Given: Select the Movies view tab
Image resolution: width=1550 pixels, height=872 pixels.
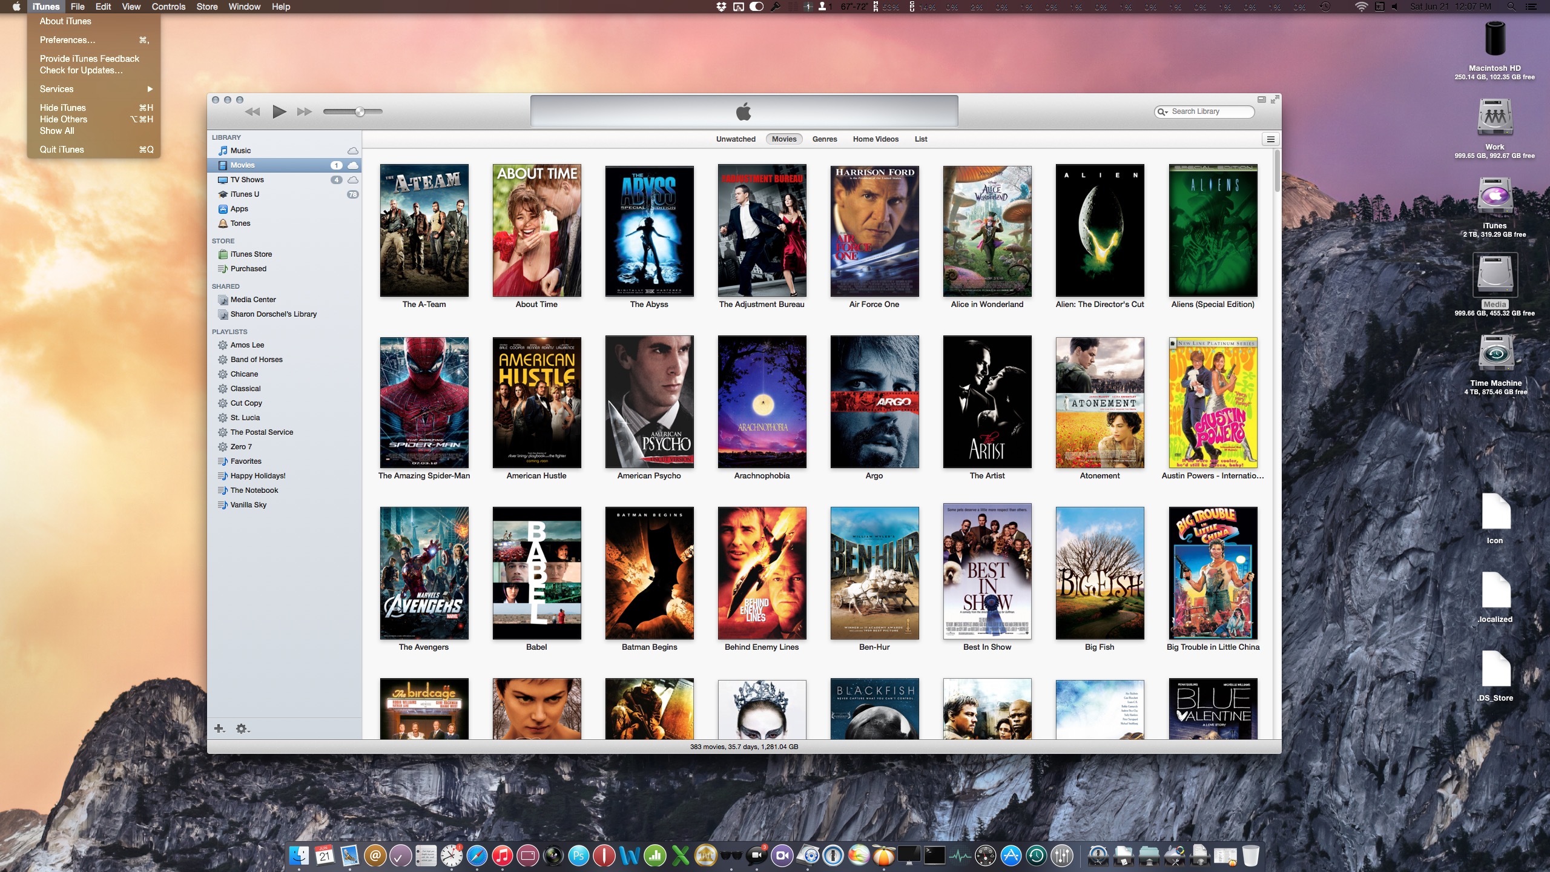Looking at the screenshot, I should tap(784, 139).
